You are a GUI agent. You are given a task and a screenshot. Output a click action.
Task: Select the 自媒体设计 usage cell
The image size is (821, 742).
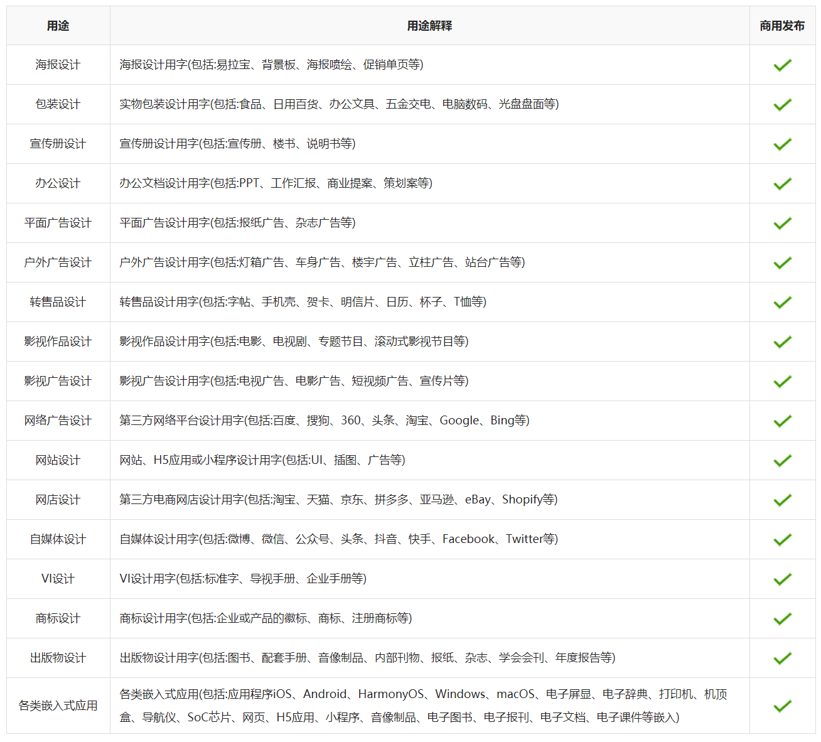[x=58, y=539]
